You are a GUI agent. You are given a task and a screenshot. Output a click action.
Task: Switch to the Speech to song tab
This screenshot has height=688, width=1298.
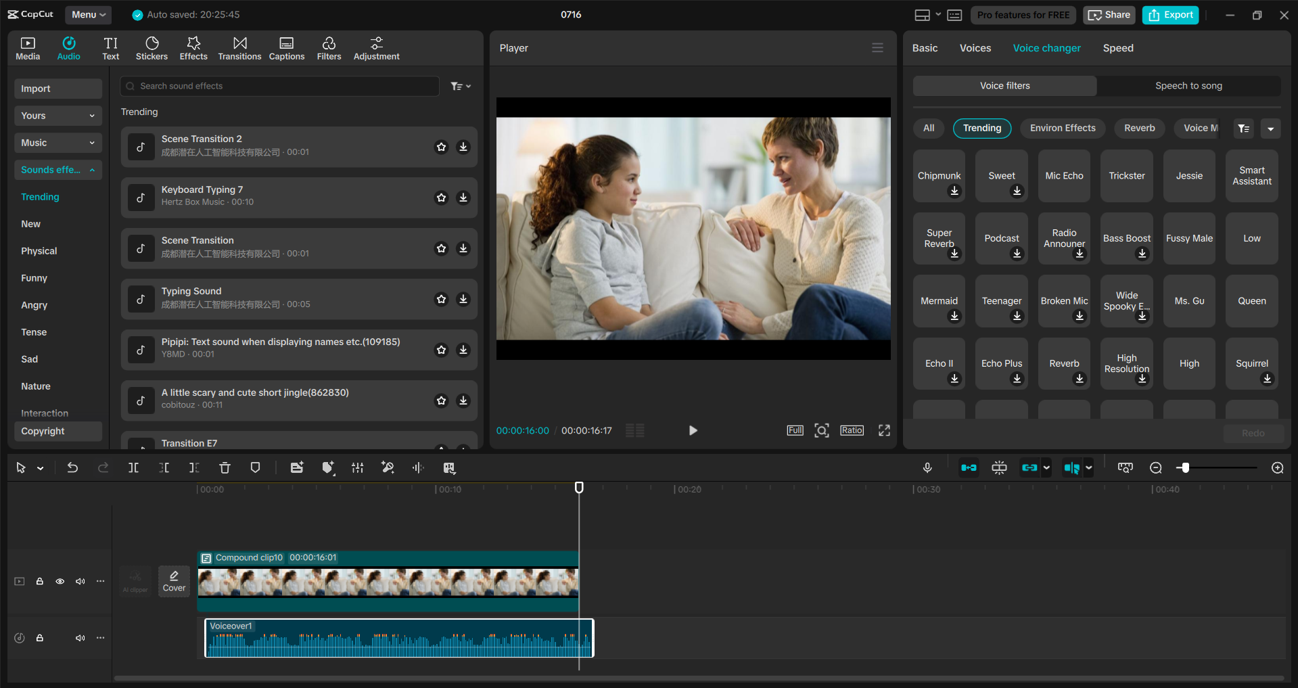point(1188,85)
